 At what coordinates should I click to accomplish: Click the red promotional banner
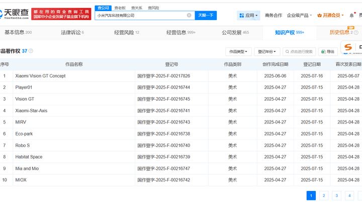[x=61, y=14]
